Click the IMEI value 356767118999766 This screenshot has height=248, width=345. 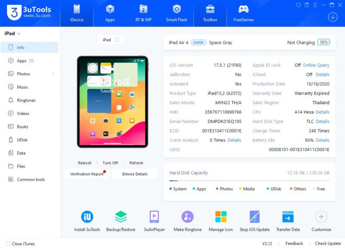point(223,112)
